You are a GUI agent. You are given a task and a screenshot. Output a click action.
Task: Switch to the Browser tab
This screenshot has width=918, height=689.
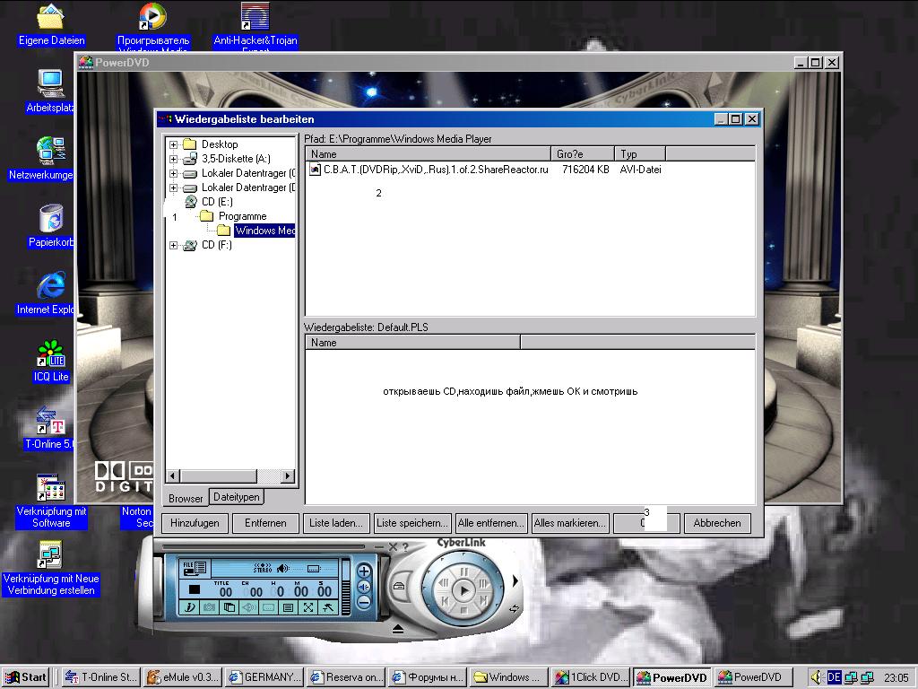tap(186, 498)
